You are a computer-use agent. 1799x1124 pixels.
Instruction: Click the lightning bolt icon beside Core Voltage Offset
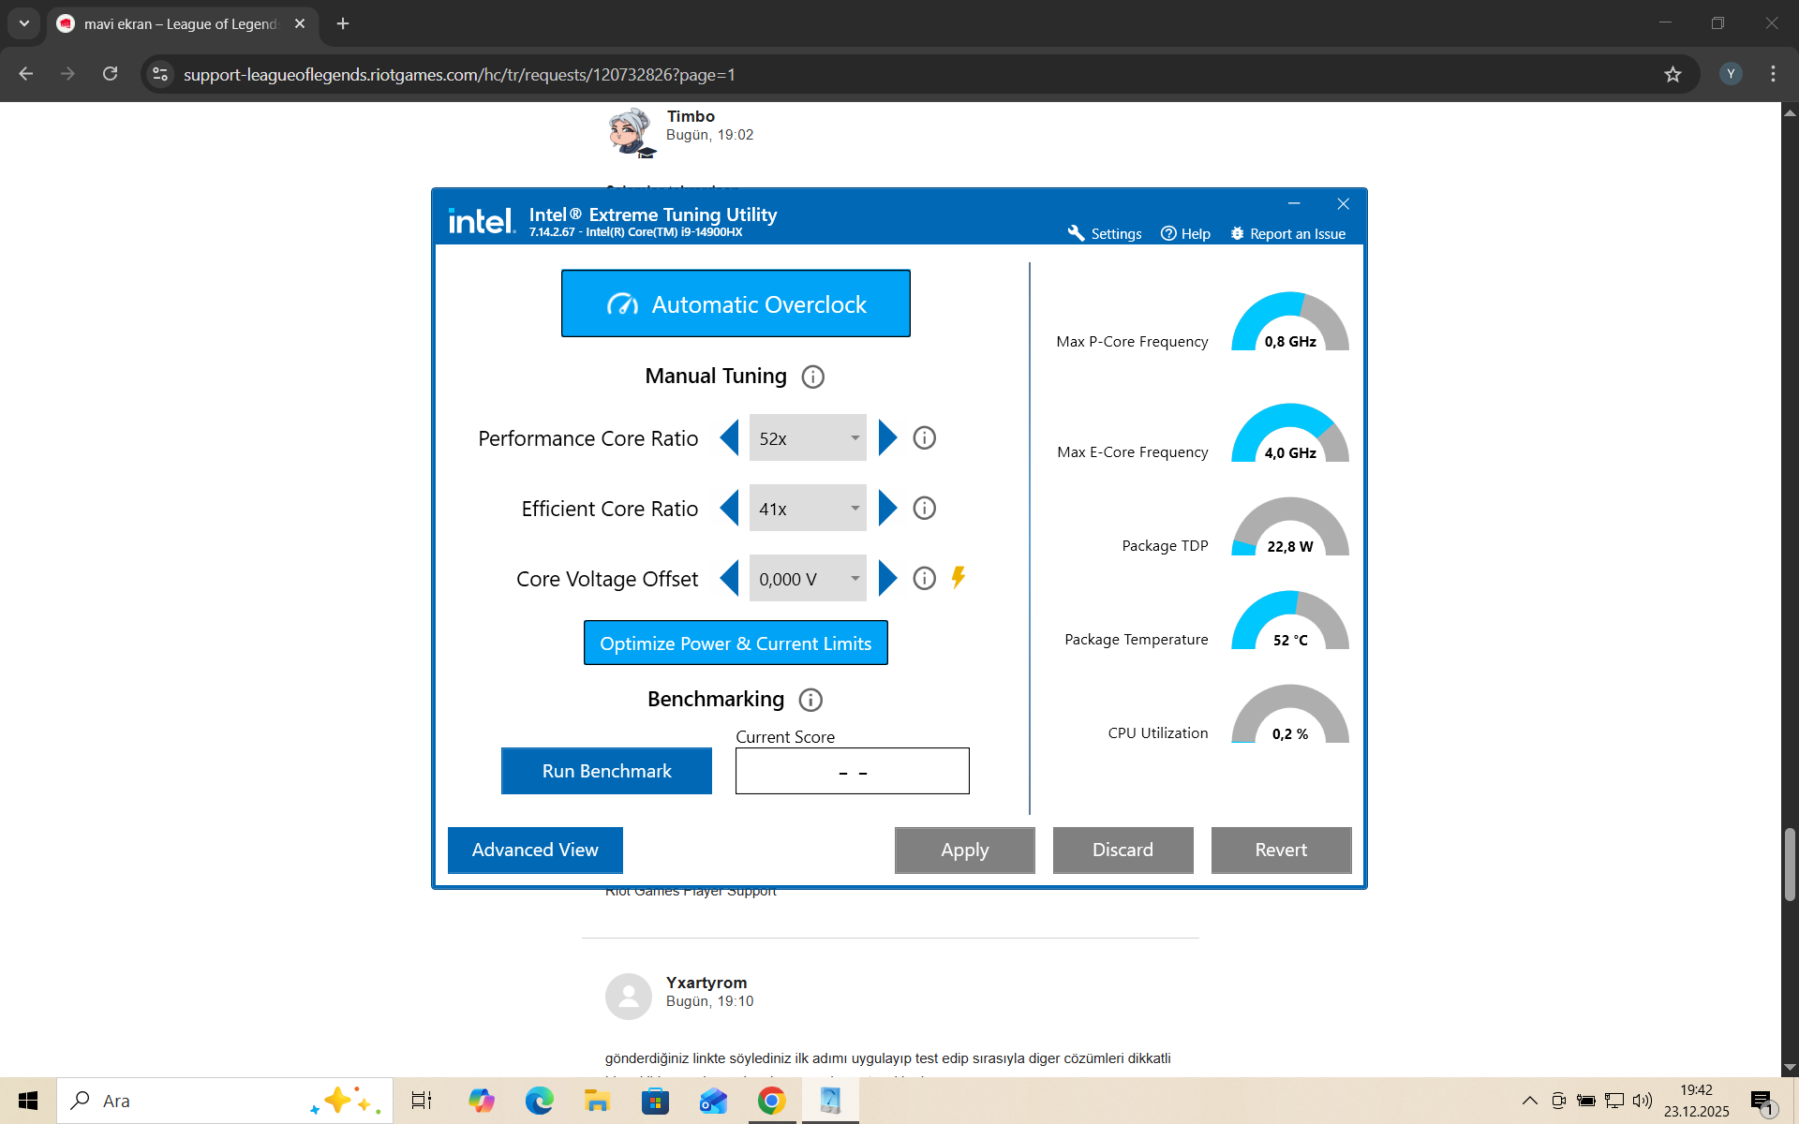[958, 578]
